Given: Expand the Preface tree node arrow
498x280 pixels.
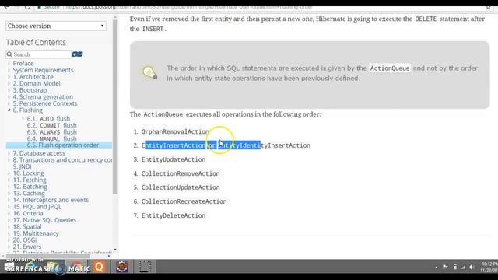Looking at the screenshot, I should [9, 64].
